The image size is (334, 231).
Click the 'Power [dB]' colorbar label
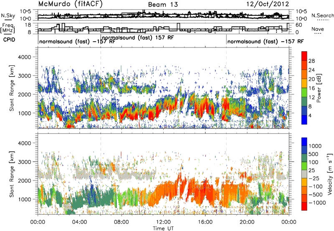point(319,88)
